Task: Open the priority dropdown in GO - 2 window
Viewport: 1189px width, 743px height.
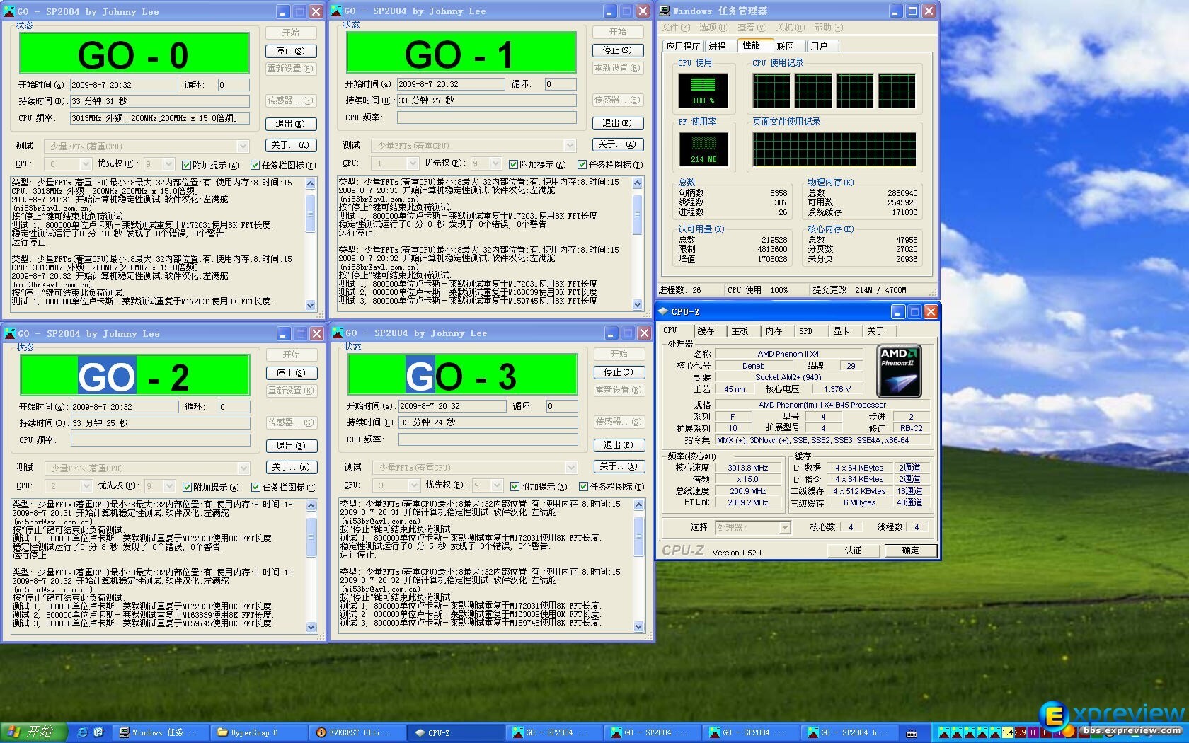Action: click(x=168, y=486)
